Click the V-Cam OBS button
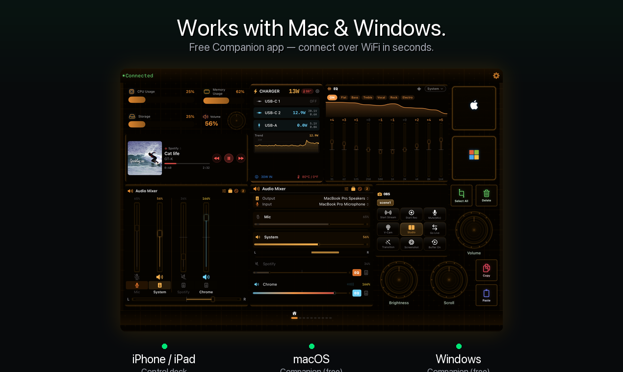This screenshot has height=372, width=623. click(388, 229)
